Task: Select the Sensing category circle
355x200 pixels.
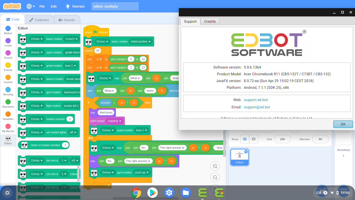Action: click(8, 89)
